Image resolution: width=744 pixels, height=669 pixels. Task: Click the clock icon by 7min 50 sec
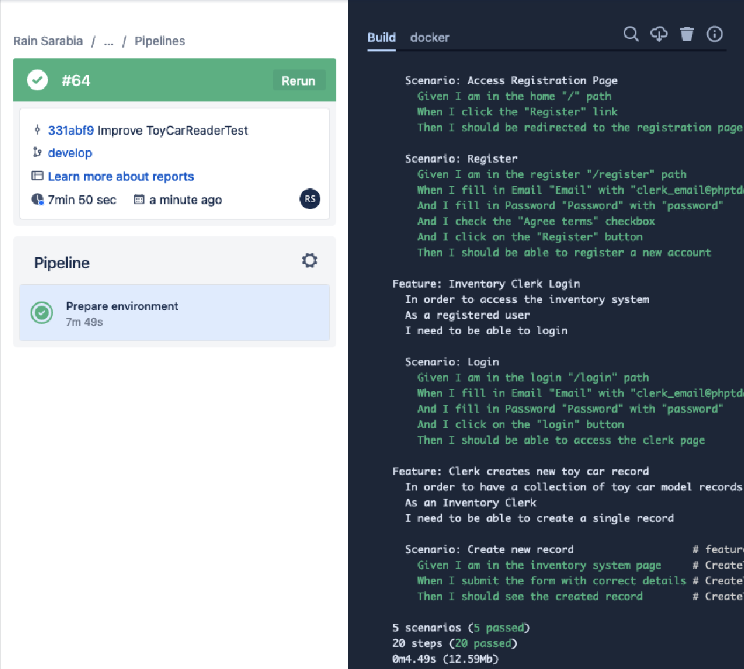click(x=38, y=199)
